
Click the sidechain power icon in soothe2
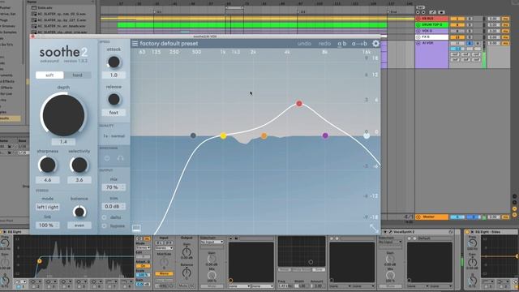107,158
